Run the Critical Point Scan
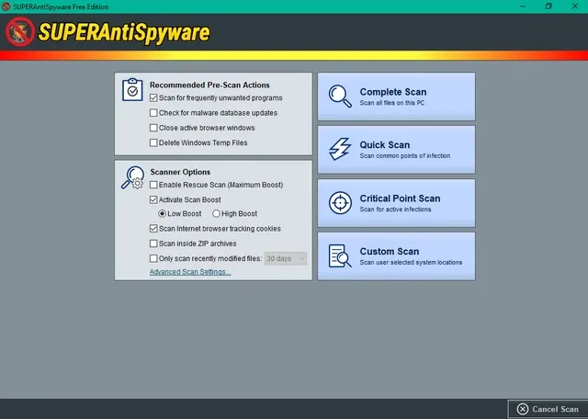The height and width of the screenshot is (419, 588). click(x=396, y=203)
